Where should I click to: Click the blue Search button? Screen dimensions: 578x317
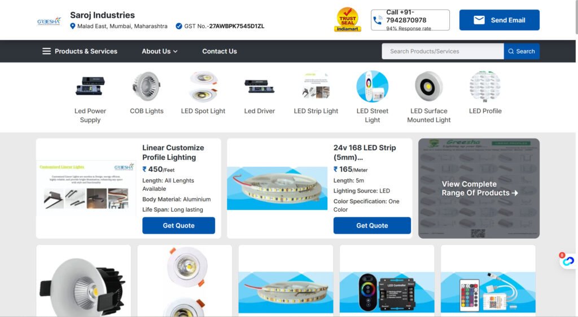[522, 51]
